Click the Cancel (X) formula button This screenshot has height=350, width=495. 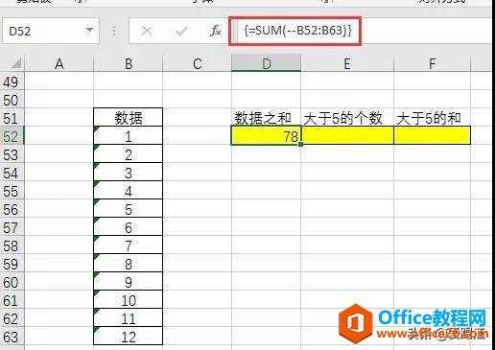coord(147,31)
